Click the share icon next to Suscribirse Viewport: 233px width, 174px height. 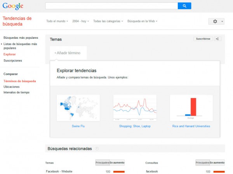218,39
